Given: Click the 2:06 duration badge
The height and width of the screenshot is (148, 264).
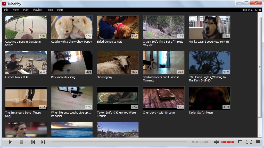Looking at the screenshot, I should 88,72.
